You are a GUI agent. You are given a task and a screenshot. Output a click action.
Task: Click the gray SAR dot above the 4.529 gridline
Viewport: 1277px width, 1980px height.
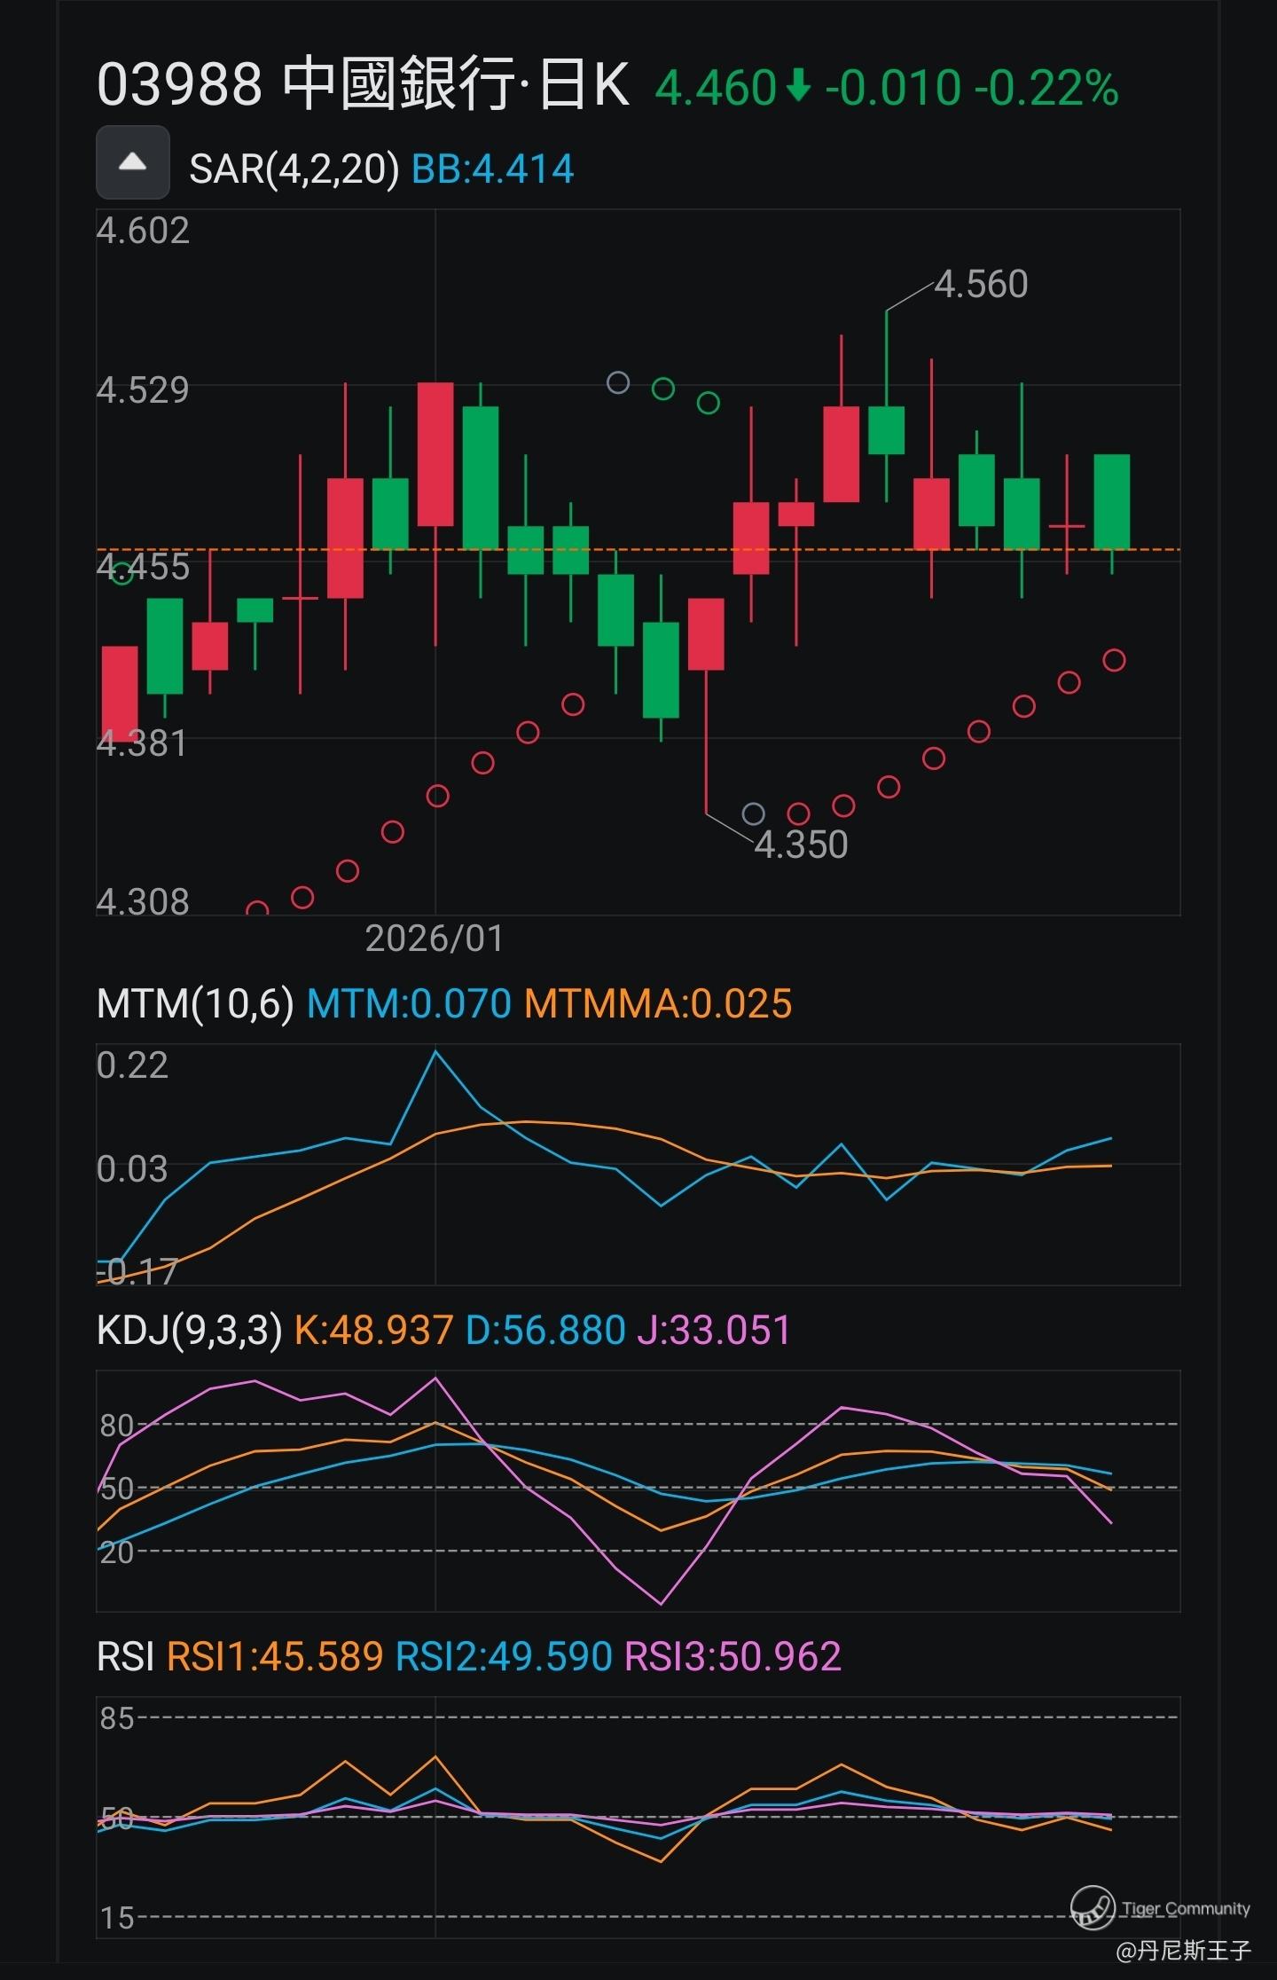tap(618, 383)
